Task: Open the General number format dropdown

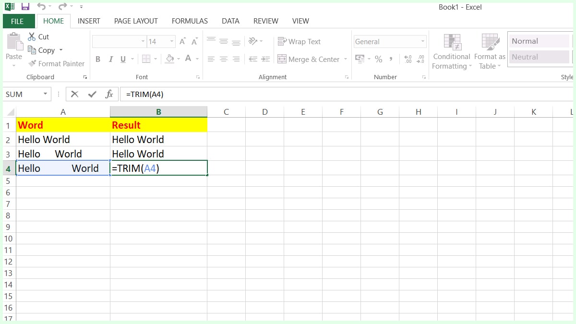Action: click(x=422, y=41)
